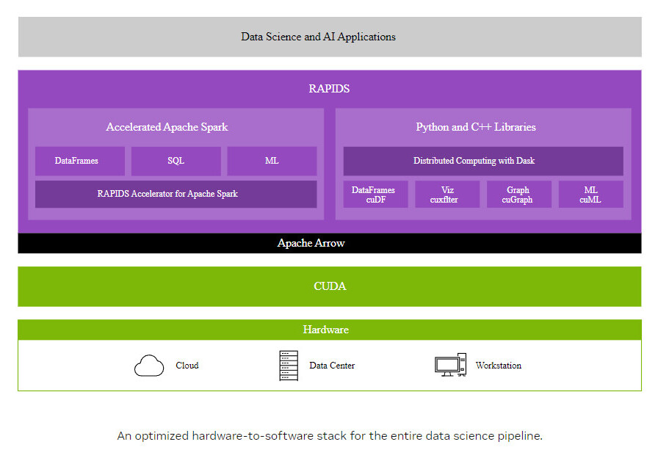Image resolution: width=658 pixels, height=461 pixels.
Task: Click the optimized hardware-to-software stack caption
Action: [330, 436]
